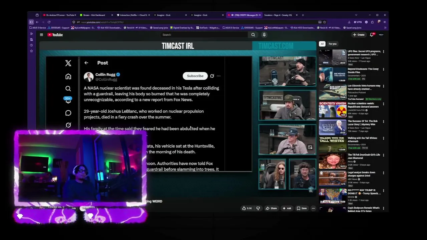This screenshot has height=240, width=427.
Task: Toggle the browser sidebar panel button
Action: 31,22
